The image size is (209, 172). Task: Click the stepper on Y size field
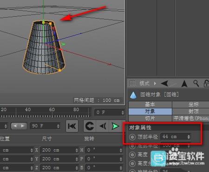[x=77, y=159]
